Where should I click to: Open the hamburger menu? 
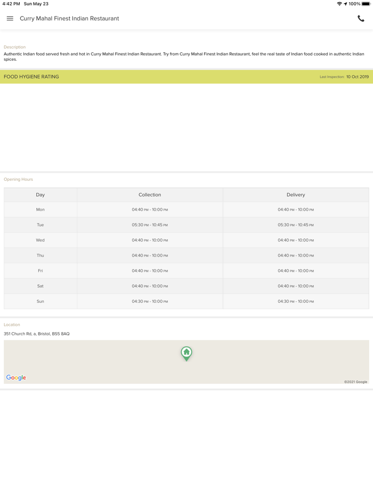[x=10, y=19]
